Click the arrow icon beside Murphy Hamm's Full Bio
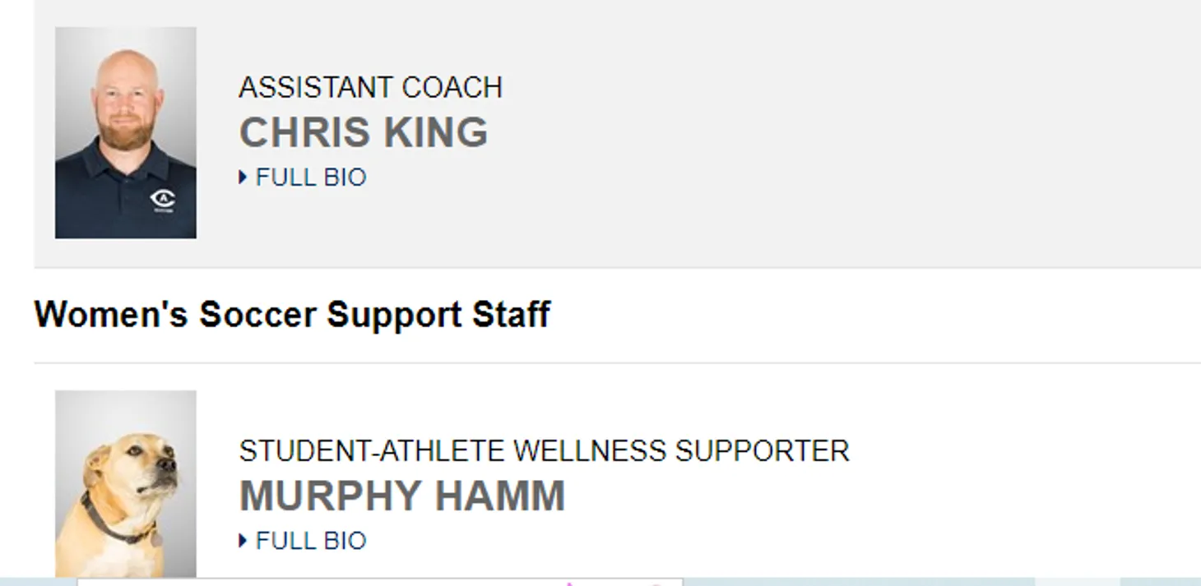1201x586 pixels. tap(243, 540)
